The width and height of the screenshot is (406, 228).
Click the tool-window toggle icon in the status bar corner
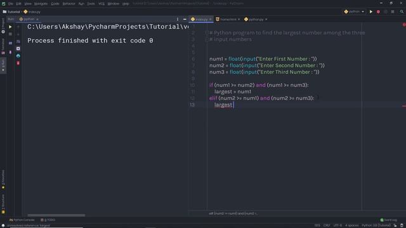pos(3,225)
